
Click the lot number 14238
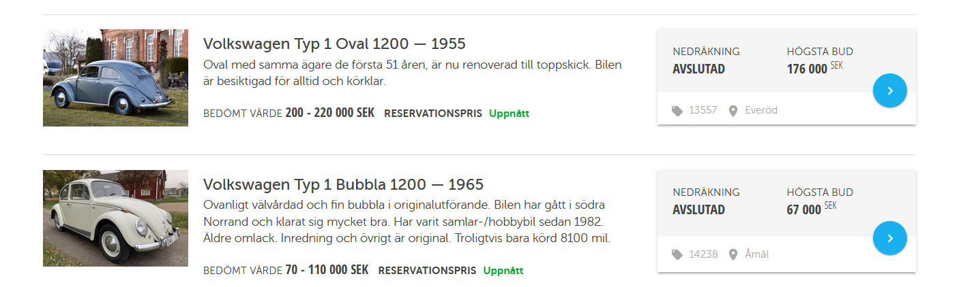pos(703,254)
